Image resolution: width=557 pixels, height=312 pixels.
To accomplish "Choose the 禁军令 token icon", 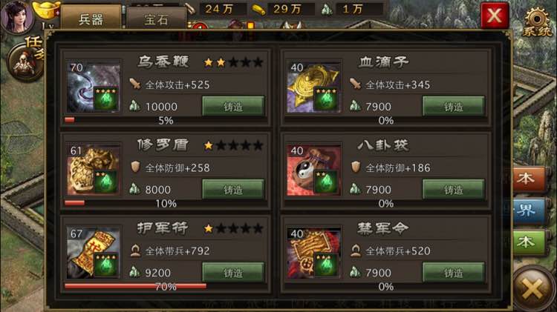I will [314, 253].
